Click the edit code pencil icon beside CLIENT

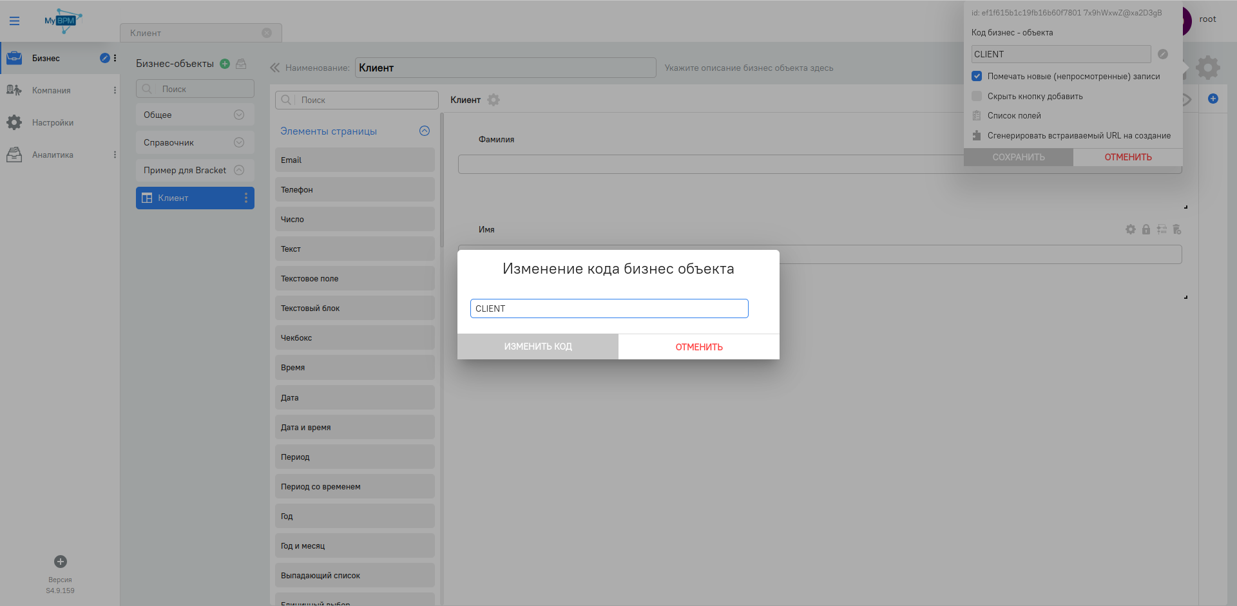click(1163, 54)
